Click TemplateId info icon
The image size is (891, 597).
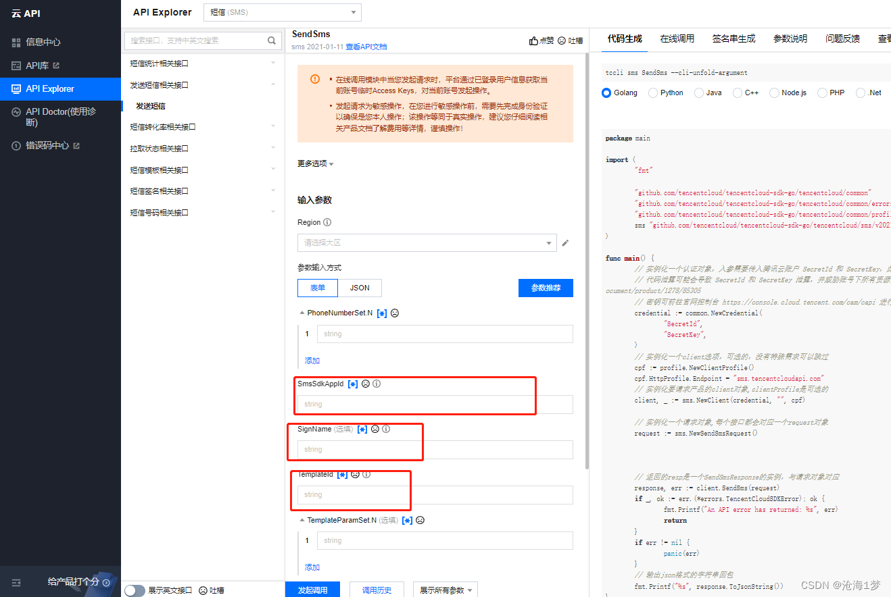366,474
